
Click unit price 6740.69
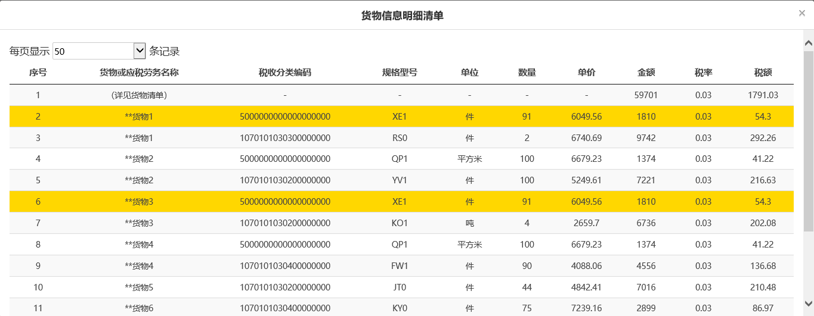point(587,138)
